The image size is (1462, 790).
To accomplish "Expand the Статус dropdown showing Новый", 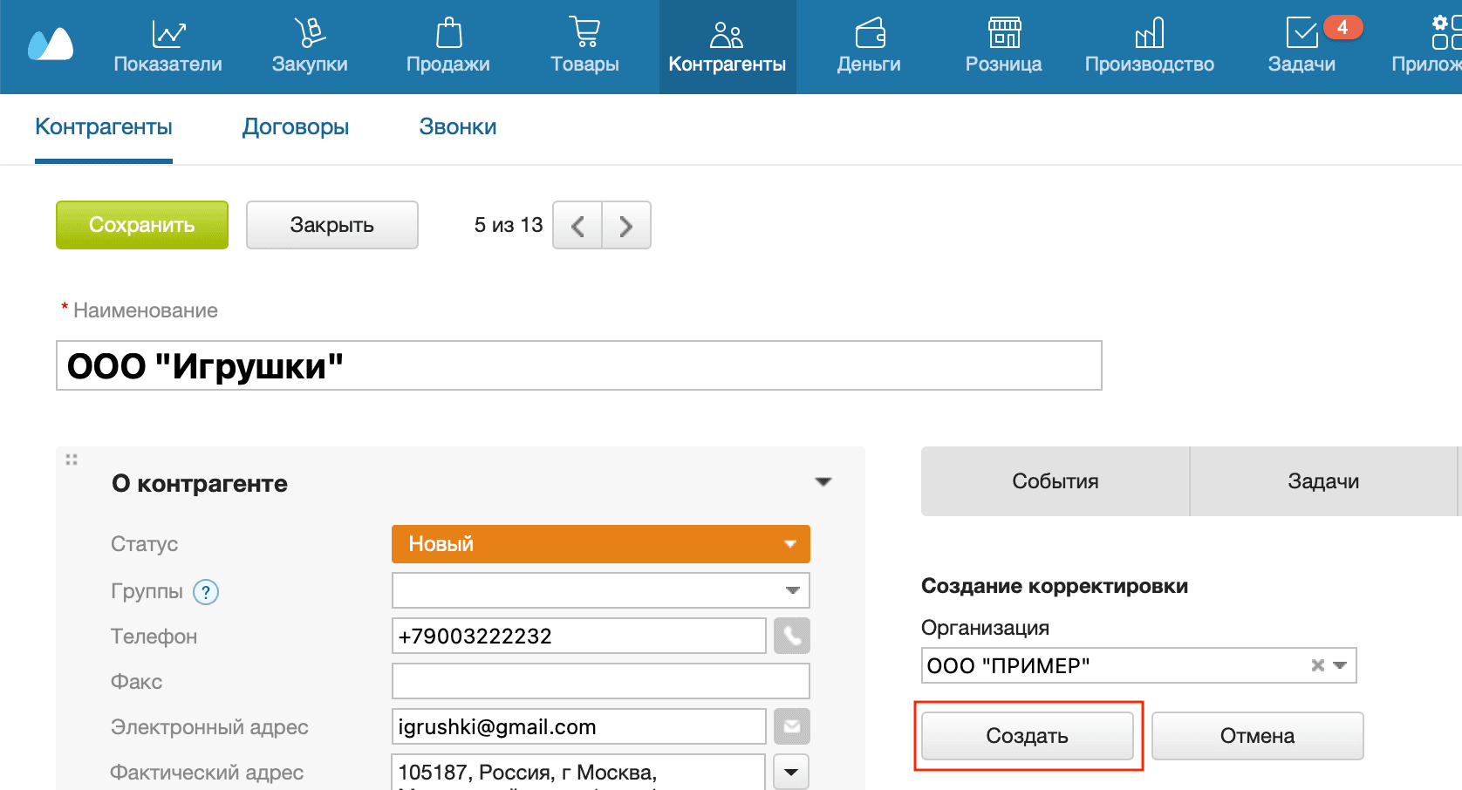I will (x=601, y=544).
